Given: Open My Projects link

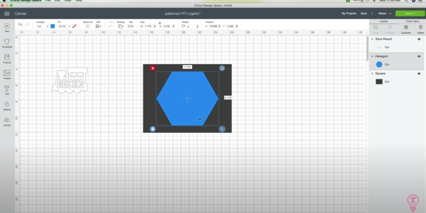Looking at the screenshot, I should (x=349, y=13).
